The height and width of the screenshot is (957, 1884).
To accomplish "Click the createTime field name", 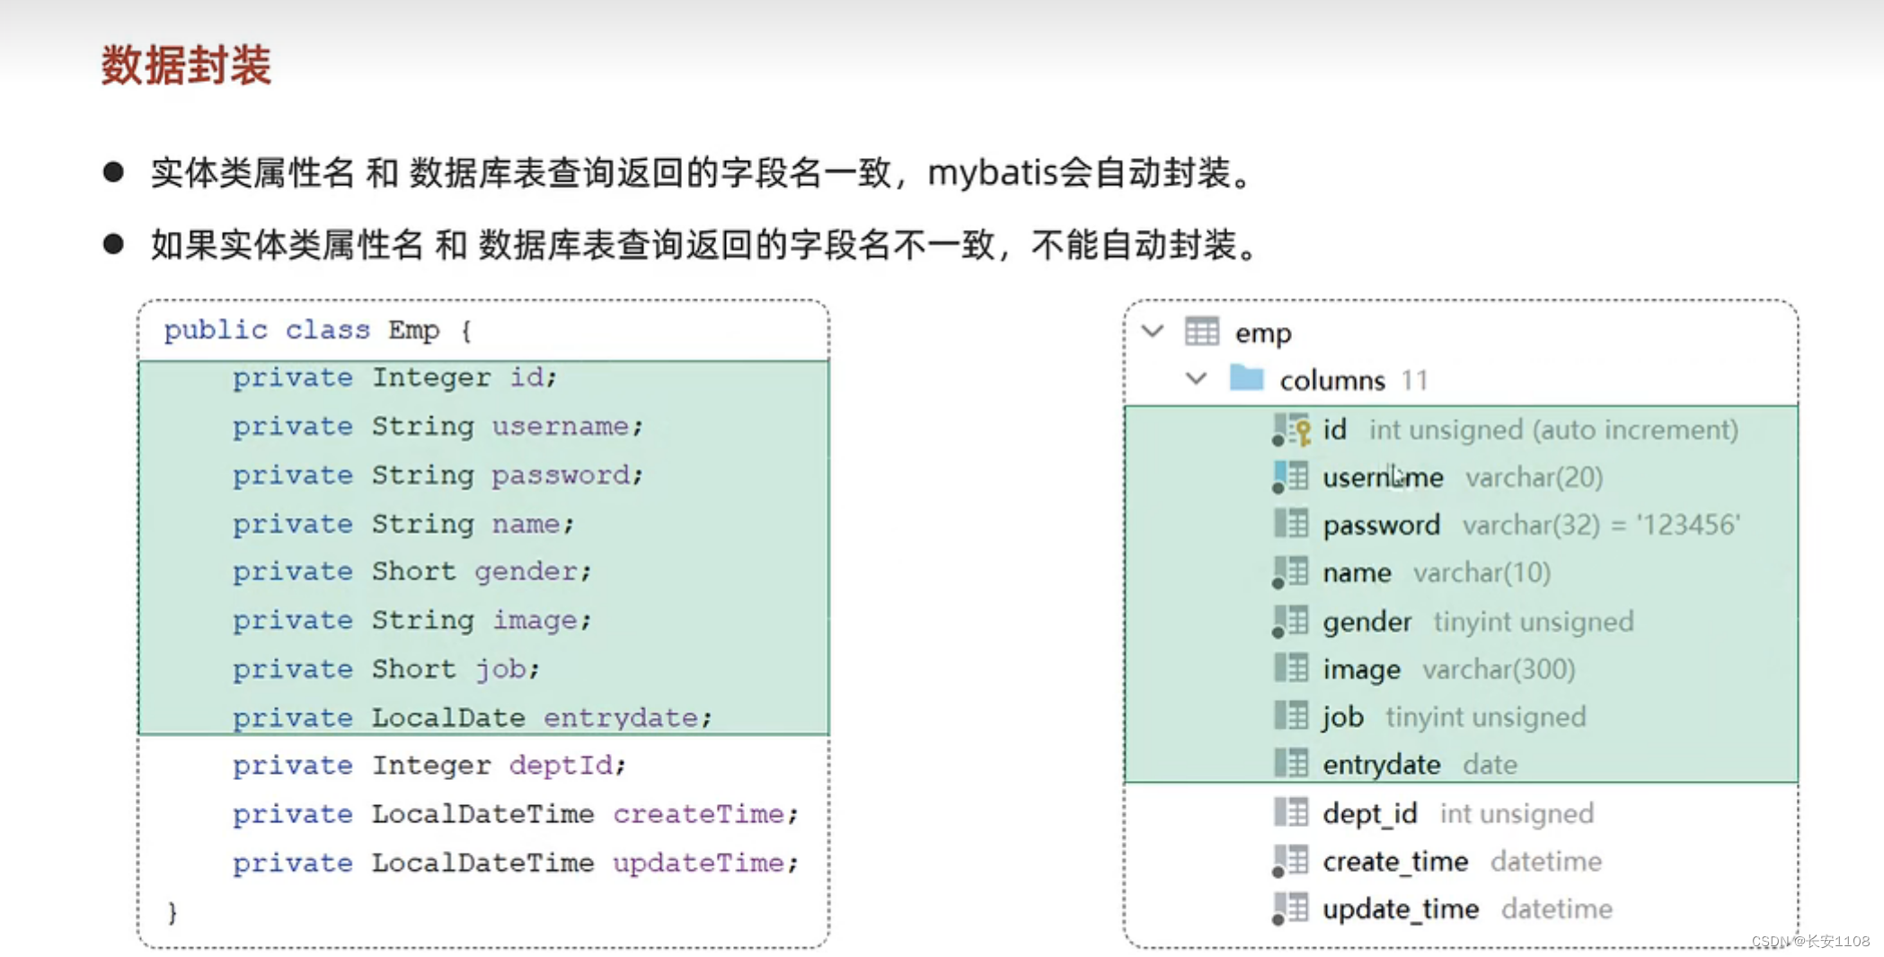I will (x=699, y=814).
